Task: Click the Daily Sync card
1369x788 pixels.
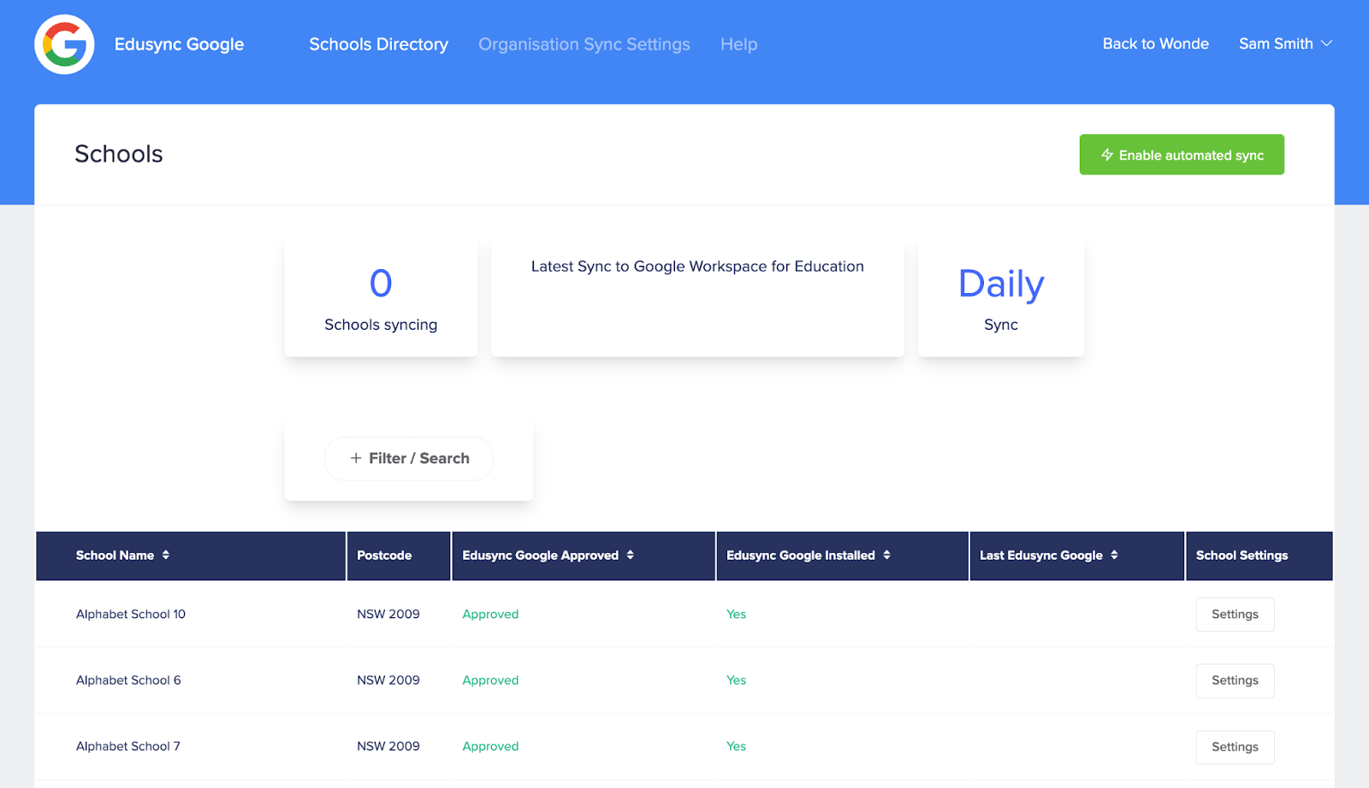Action: (x=1001, y=297)
